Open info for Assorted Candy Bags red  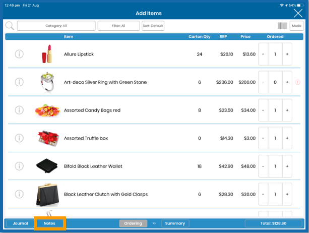(19, 110)
